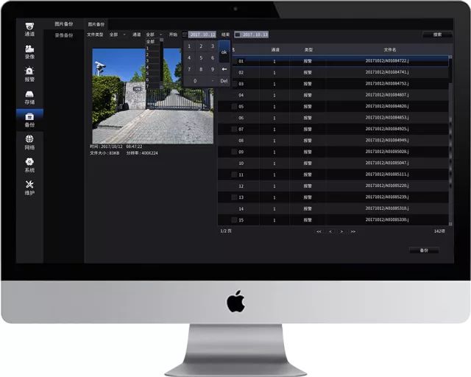
Task: Tick the checkbox for row 05
Action: click(234, 107)
